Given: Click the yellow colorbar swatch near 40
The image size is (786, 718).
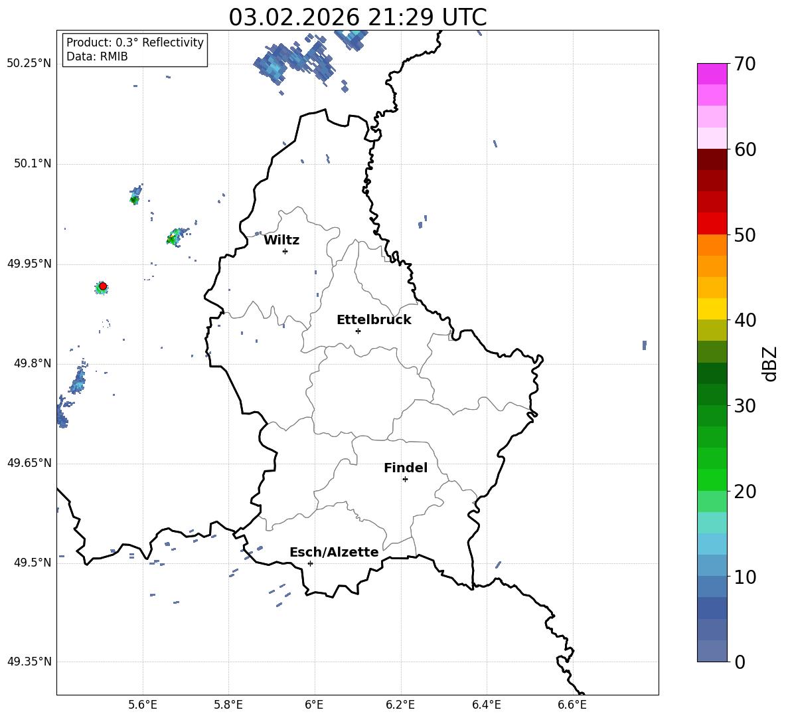Looking at the screenshot, I should pos(712,309).
